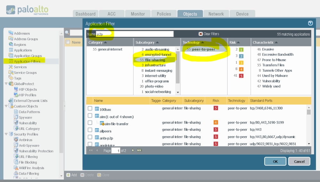Filter by red risk level 5
This screenshot has width=320, height=182.
point(241,76)
